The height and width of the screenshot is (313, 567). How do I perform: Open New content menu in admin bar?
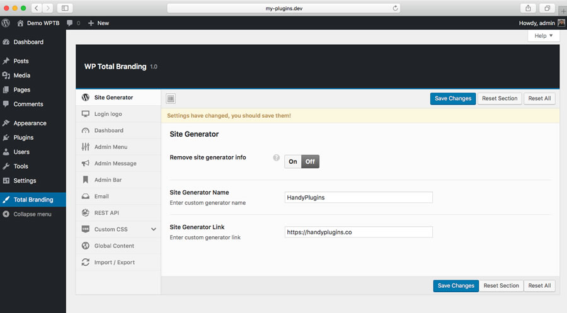98,23
